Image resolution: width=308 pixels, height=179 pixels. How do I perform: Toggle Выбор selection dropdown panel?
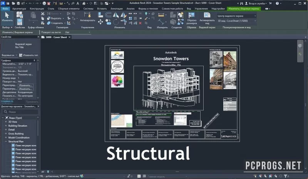(x=7, y=27)
